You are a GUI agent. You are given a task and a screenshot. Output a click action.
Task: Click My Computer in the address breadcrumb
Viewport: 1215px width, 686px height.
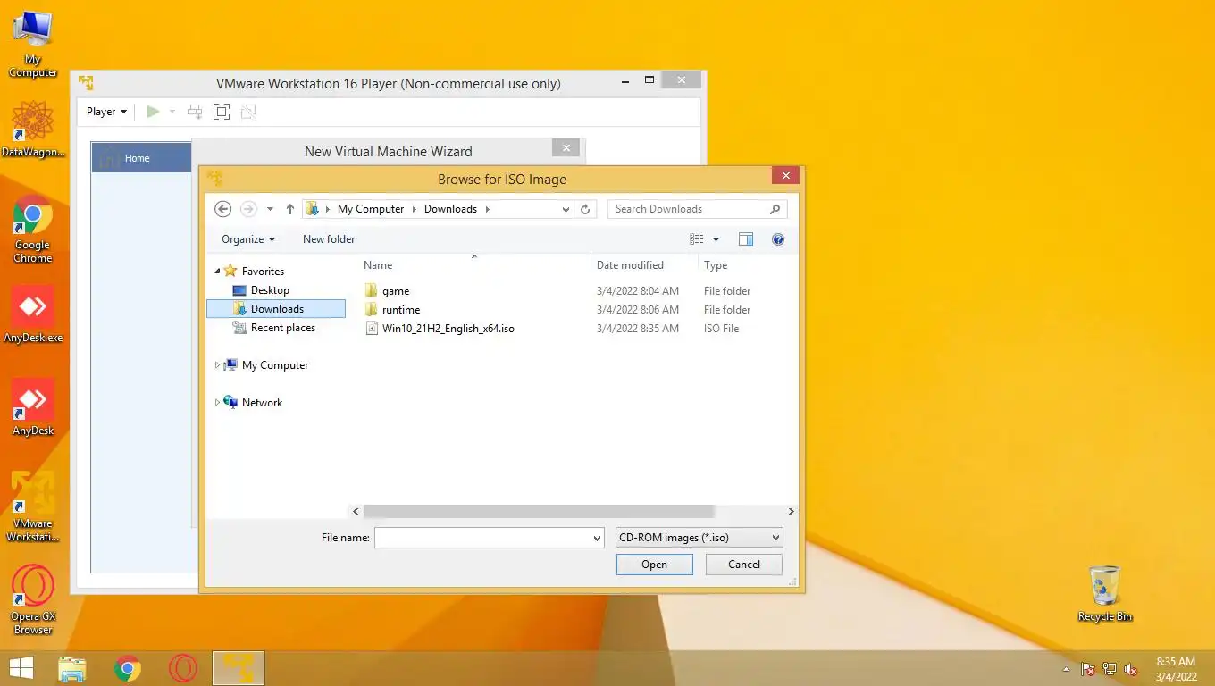[371, 209]
